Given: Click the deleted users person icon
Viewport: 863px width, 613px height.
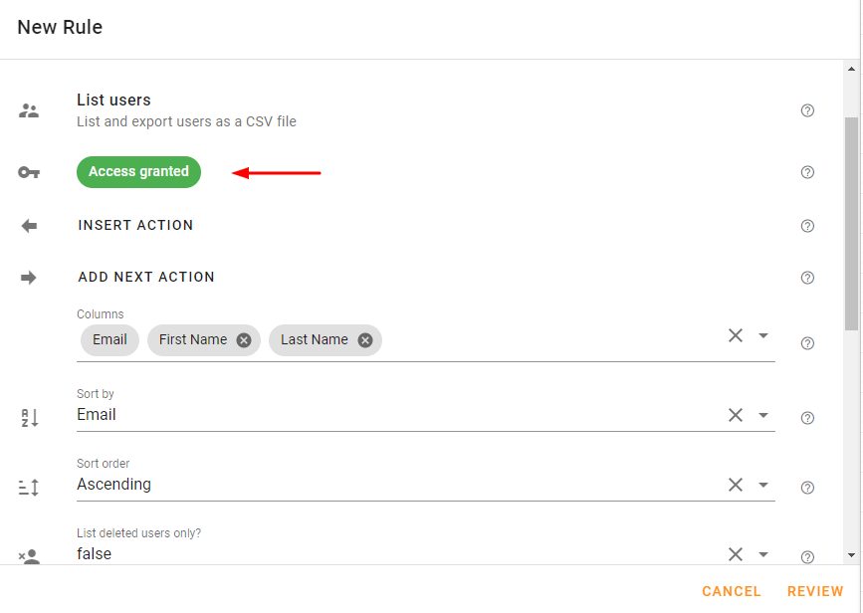Looking at the screenshot, I should [29, 556].
